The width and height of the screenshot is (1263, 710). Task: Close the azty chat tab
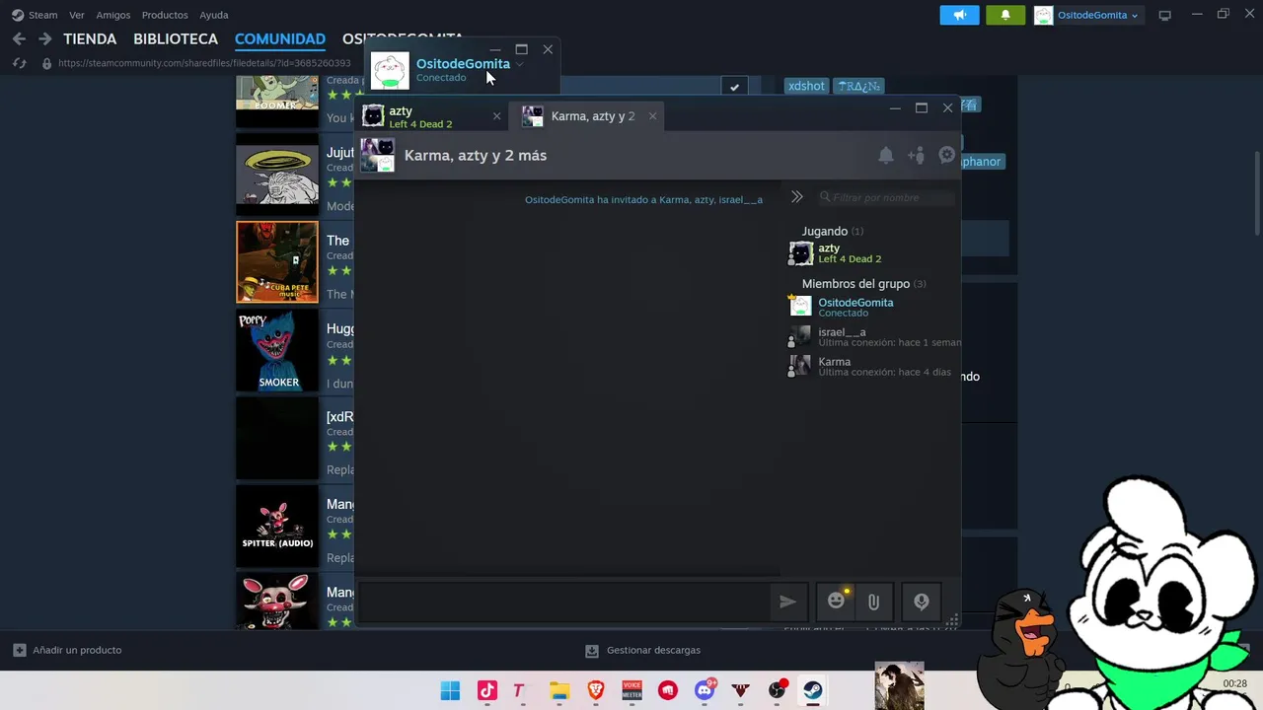[x=496, y=116]
